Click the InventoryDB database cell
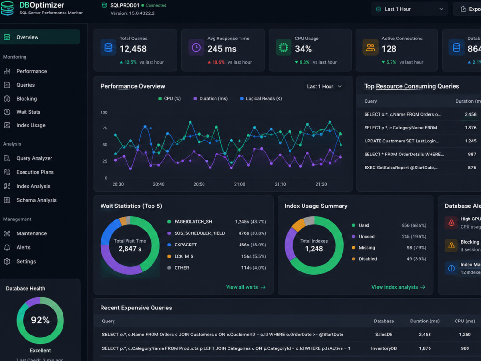The width and height of the screenshot is (481, 361). pos(384,348)
